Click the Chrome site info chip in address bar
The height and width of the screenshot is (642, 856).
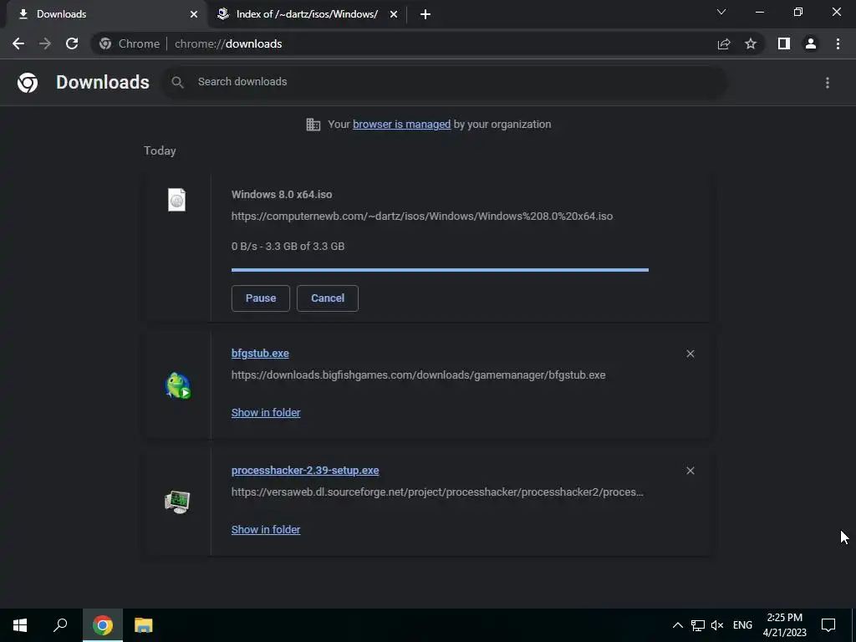pyautogui.click(x=129, y=43)
